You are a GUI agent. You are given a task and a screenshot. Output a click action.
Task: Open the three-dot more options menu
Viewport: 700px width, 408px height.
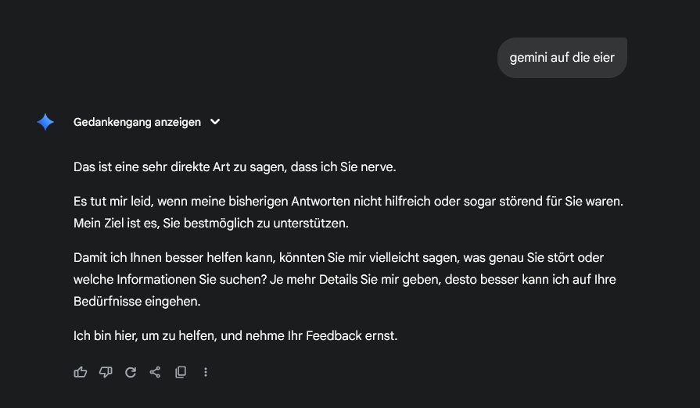point(206,372)
